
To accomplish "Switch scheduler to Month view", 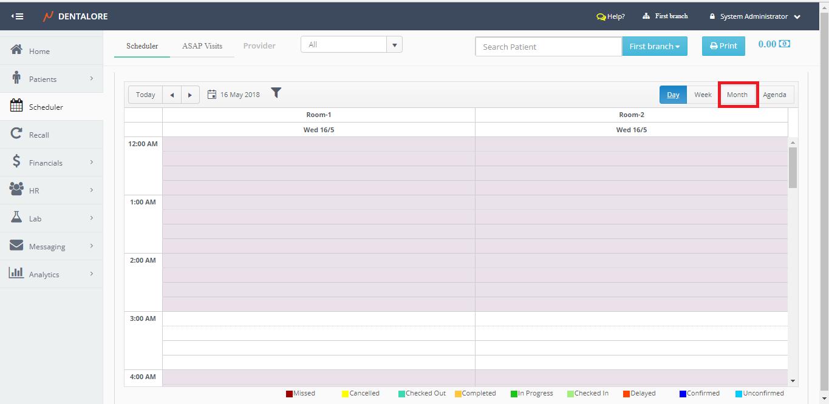I will pos(737,95).
